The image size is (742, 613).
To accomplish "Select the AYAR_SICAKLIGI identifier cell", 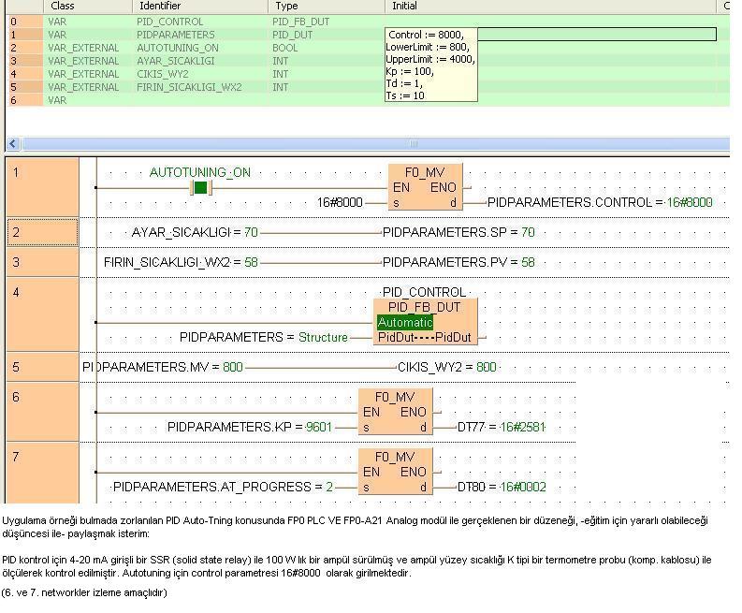I will [x=175, y=61].
